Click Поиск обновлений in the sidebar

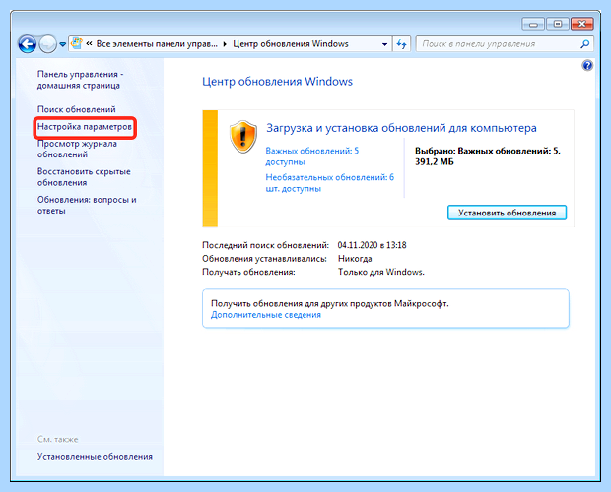77,109
